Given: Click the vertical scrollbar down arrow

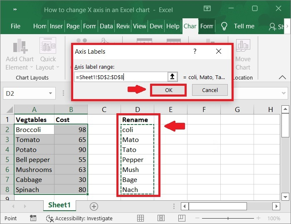Looking at the screenshot, I should pos(286,197).
